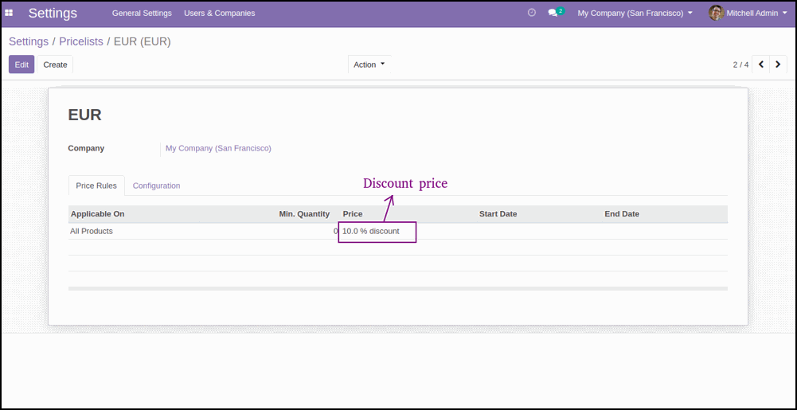Open the apps grid menu icon

coord(9,14)
